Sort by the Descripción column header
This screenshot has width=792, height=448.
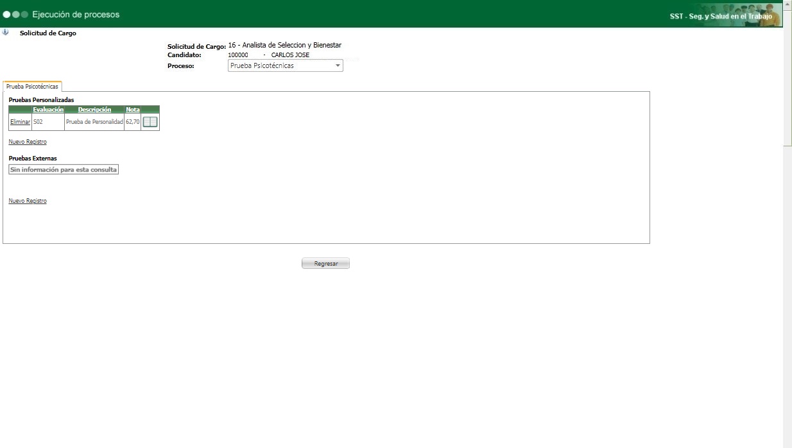pyautogui.click(x=94, y=110)
